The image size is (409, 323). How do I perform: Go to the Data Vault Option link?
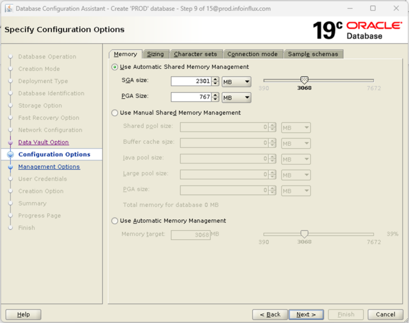tap(44, 142)
